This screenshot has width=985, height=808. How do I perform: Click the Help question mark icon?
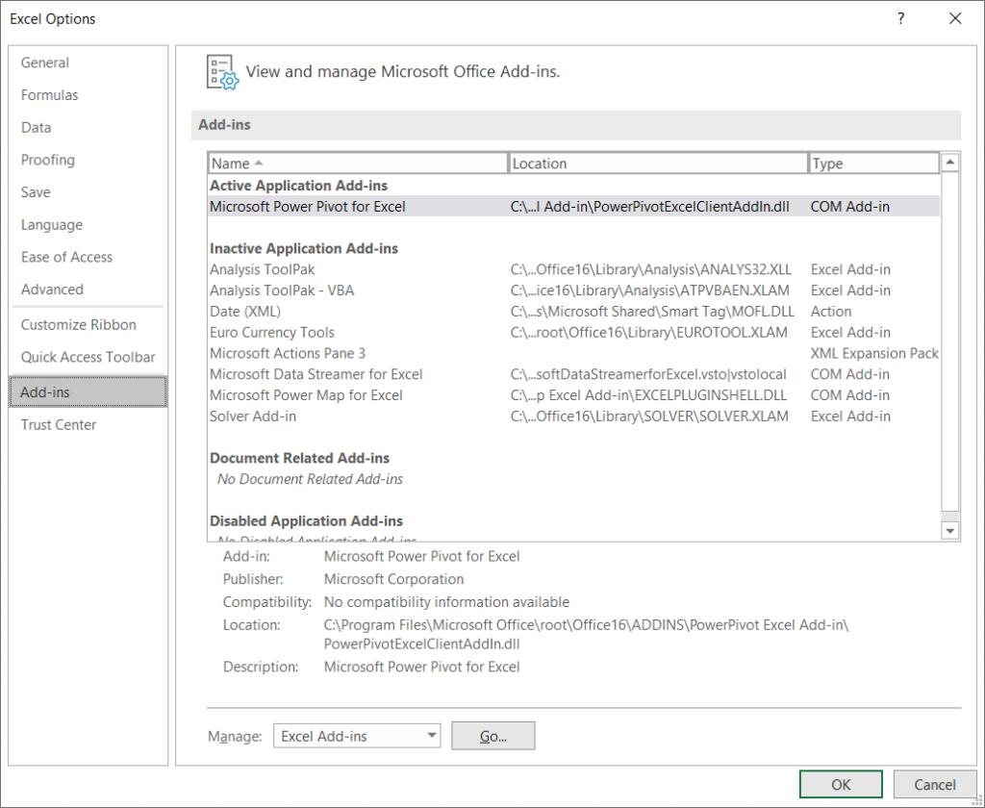click(x=900, y=18)
